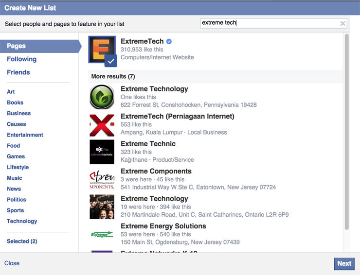Select the Extreme Components logo thumbnail
Image resolution: width=360 pixels, height=275 pixels.
click(102, 179)
